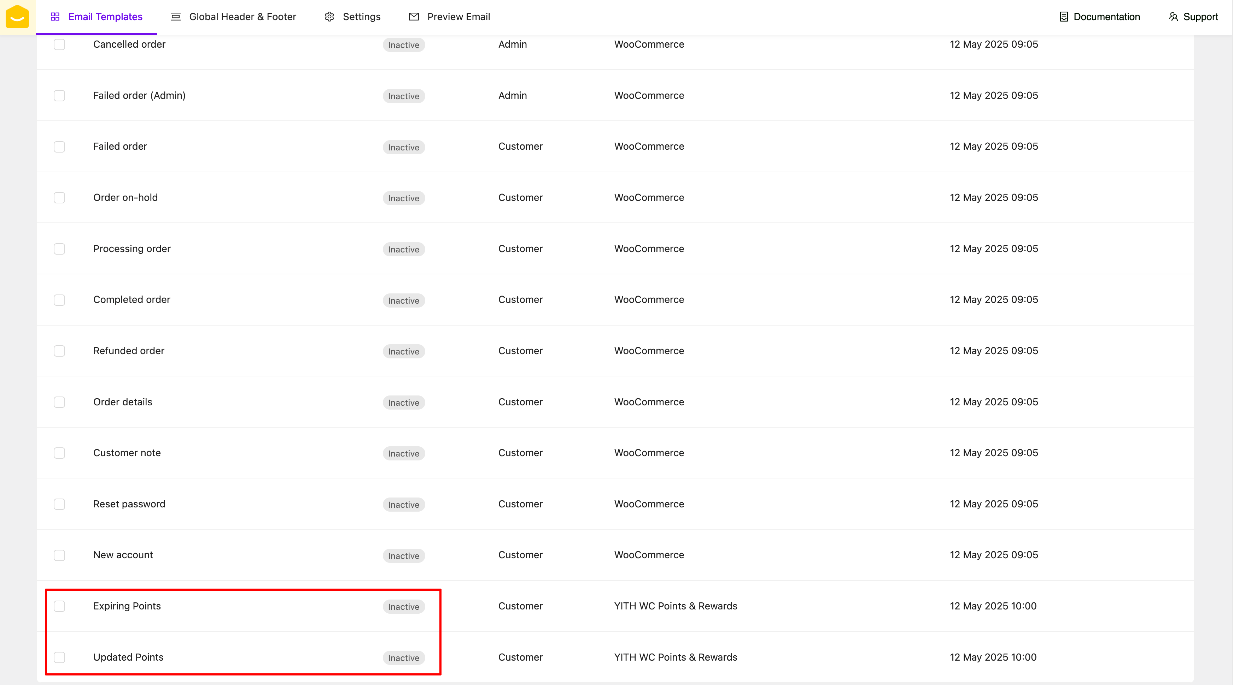Image resolution: width=1233 pixels, height=685 pixels.
Task: Switch to the Global Header & Footer tab
Action: [242, 17]
